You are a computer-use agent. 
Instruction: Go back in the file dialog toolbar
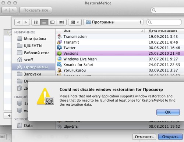click(18, 22)
